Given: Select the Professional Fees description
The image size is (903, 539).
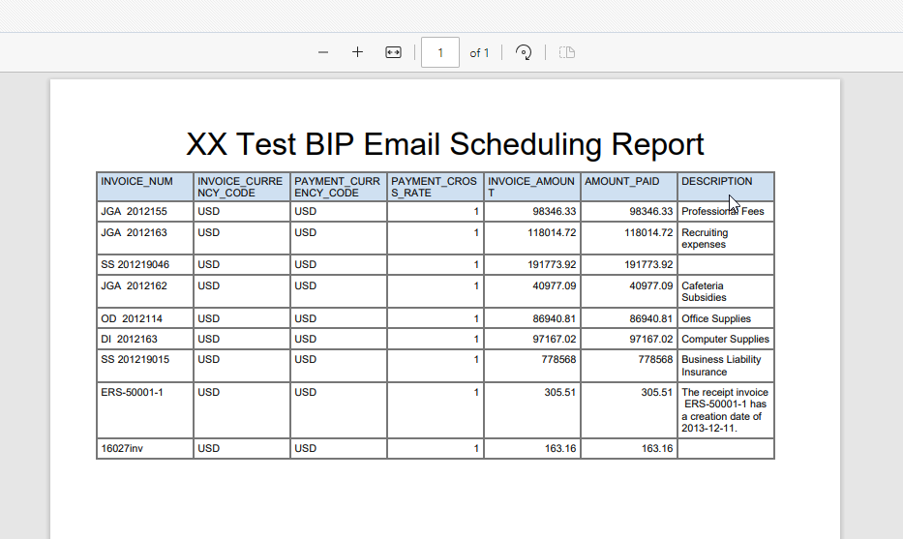Looking at the screenshot, I should (723, 211).
